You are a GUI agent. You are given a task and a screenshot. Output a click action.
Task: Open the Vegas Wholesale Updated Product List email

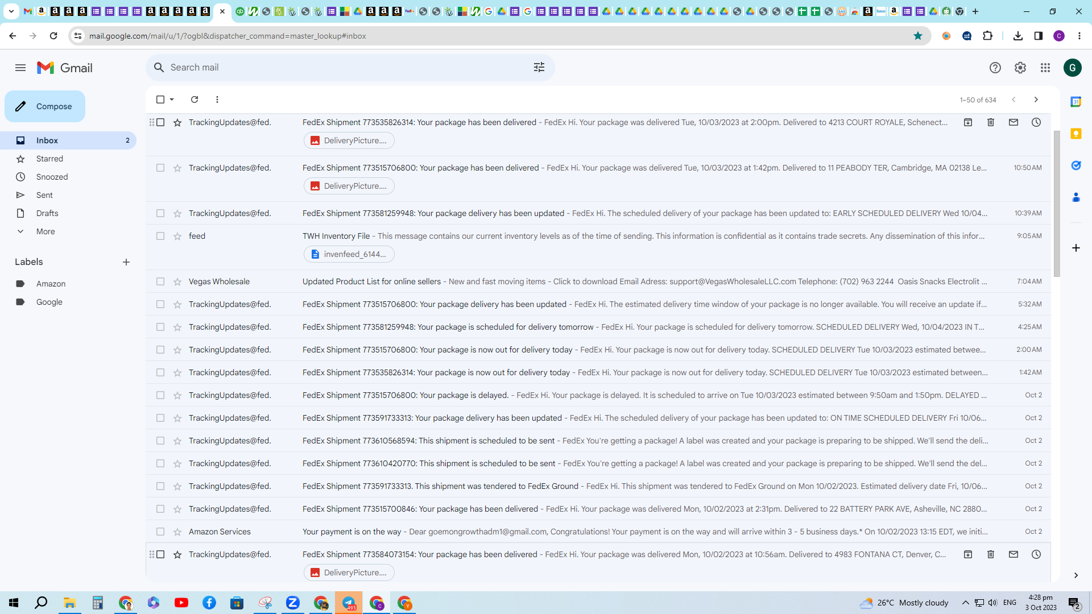click(598, 281)
